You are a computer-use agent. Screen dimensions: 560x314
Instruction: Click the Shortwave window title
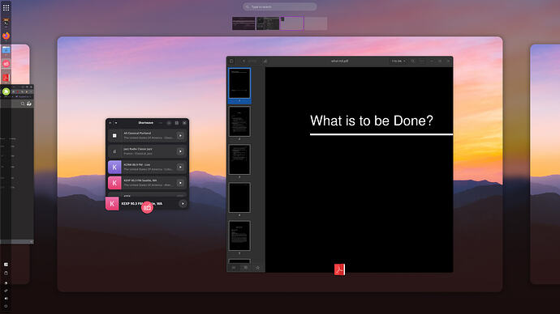146,123
